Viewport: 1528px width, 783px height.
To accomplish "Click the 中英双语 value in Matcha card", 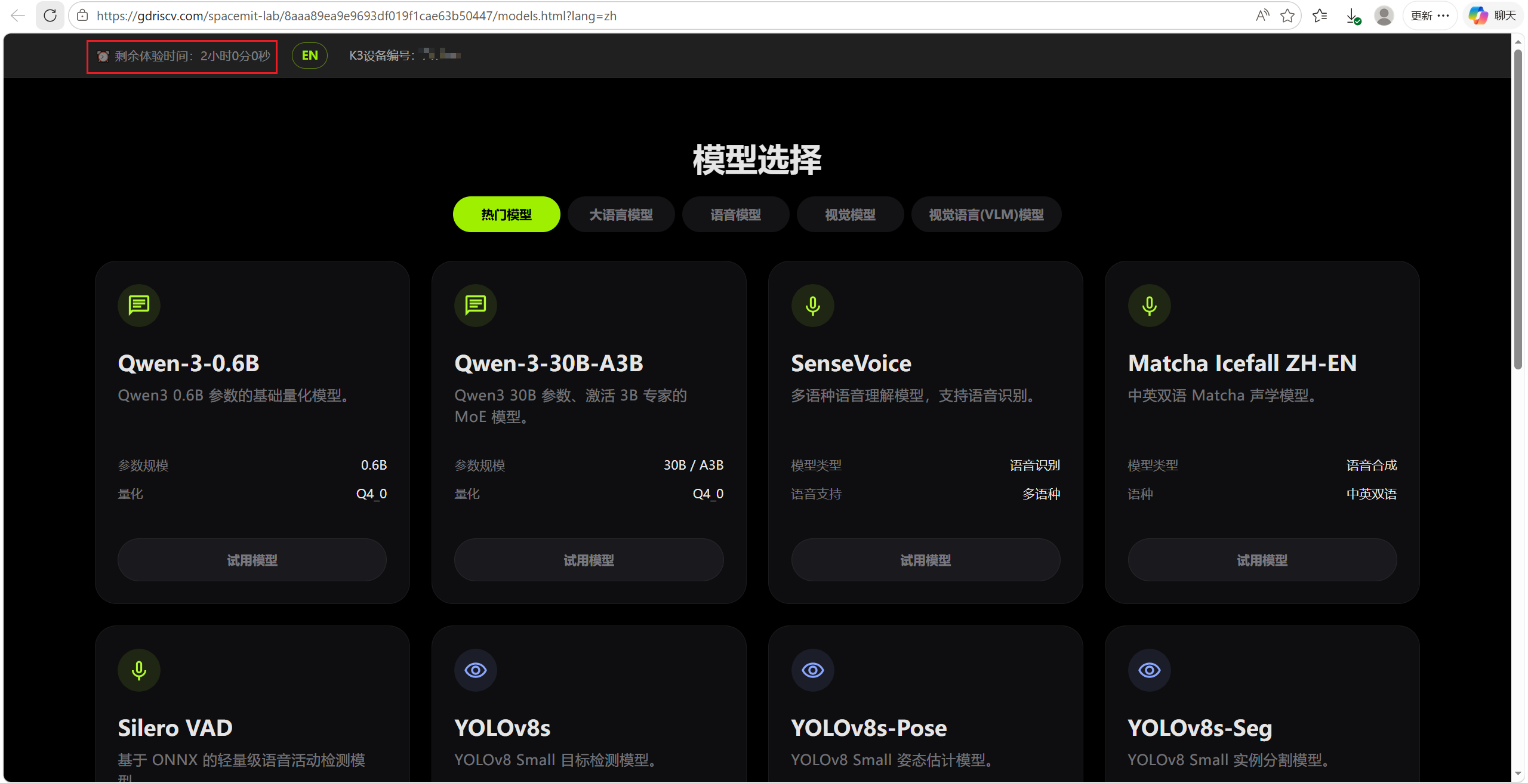I will pos(1372,494).
